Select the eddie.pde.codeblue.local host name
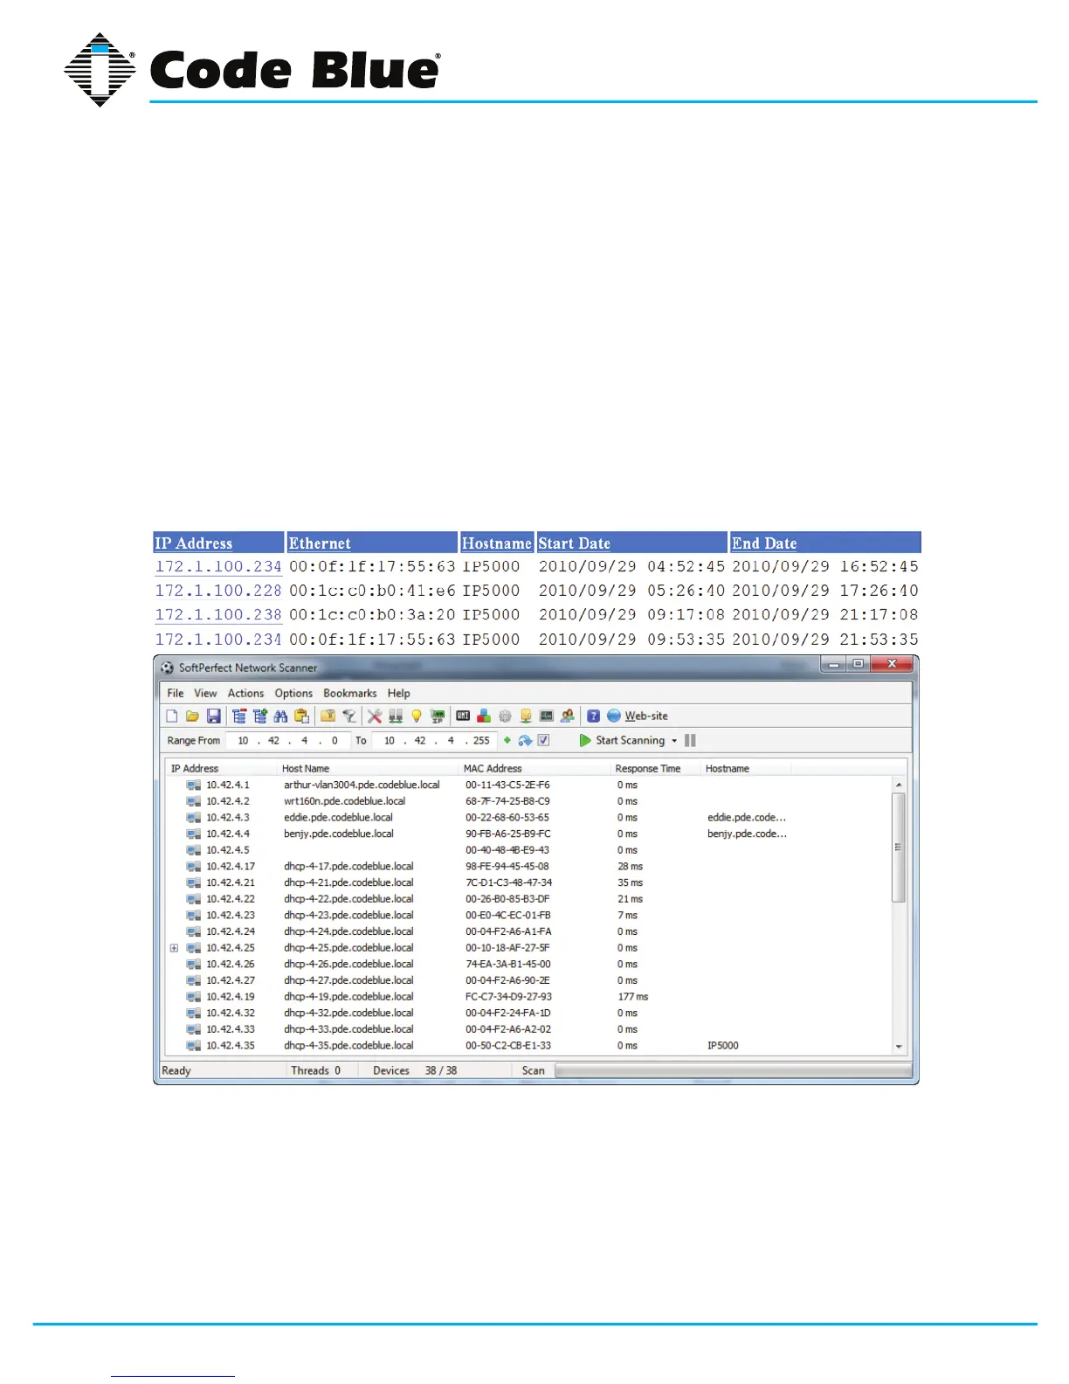1069x1384 pixels. pos(338,818)
